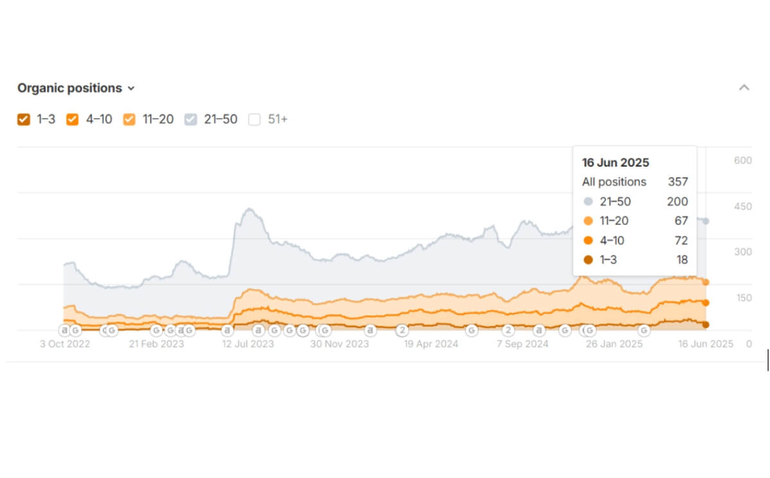This screenshot has height=478, width=770.
Task: Collapse the chart with the up chevron
Action: coord(744,87)
